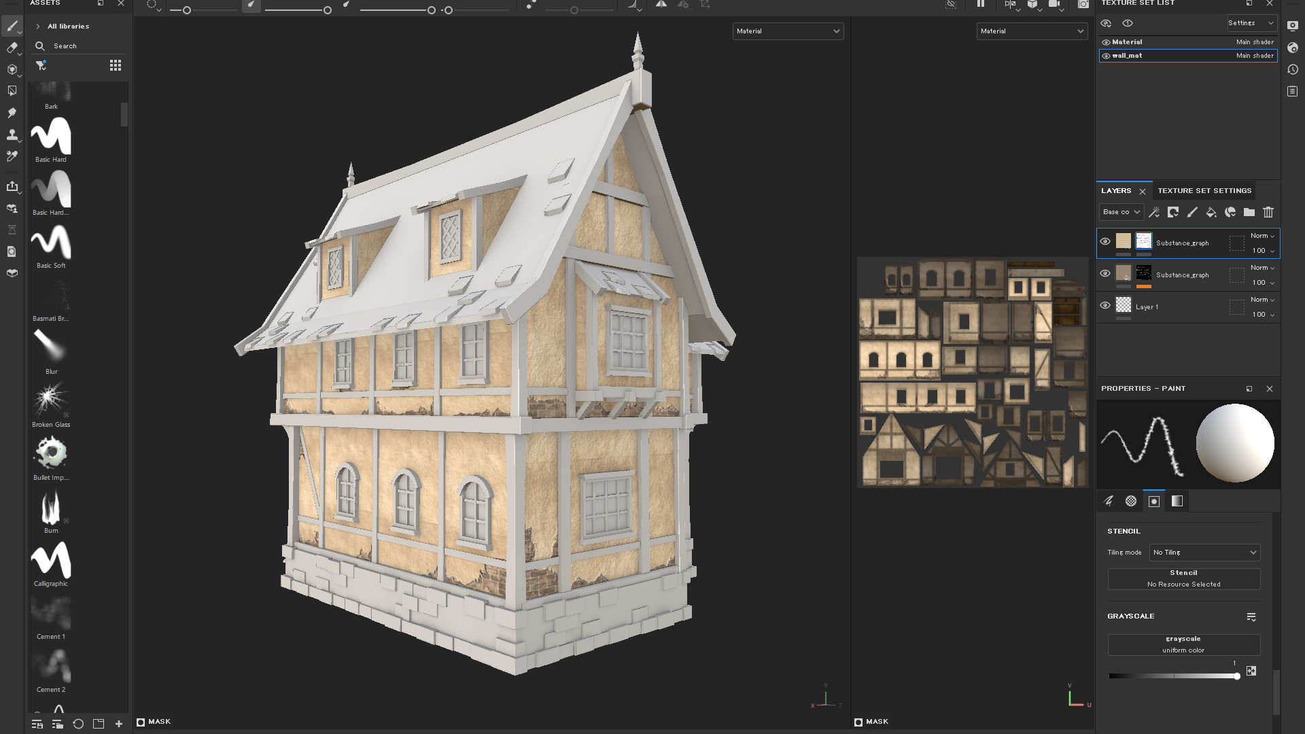
Task: Select the Polygon Fill tool
Action: 12,90
